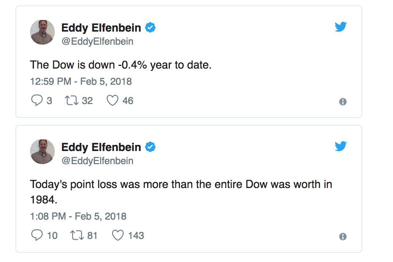Open Eddy Elfenbein's avatar in second tweet
Image resolution: width=393 pixels, height=262 pixels.
click(x=42, y=152)
